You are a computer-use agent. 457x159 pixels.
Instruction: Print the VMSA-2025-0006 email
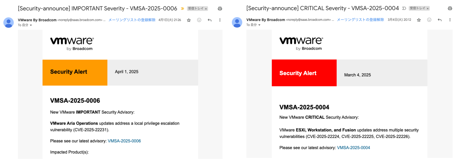click(220, 9)
